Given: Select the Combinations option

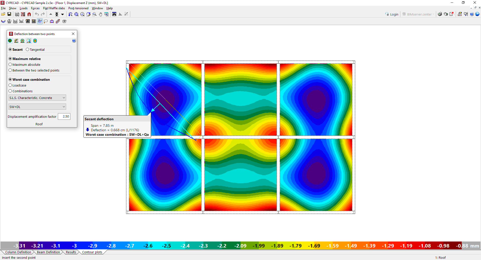Looking at the screenshot, I should point(21,91).
